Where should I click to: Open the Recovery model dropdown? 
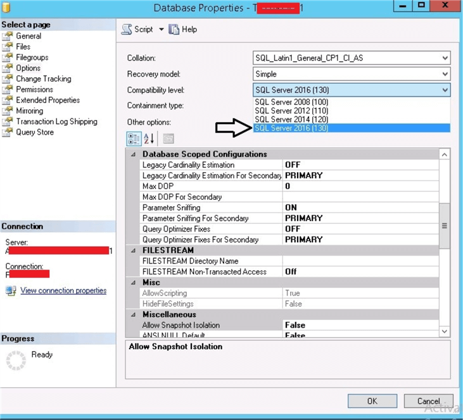click(x=445, y=74)
